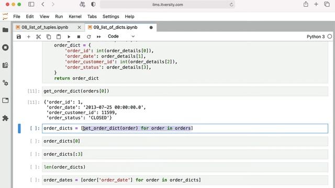Click the 'order_customer_id': 11599 output line
The height and width of the screenshot is (188, 335).
82,113
